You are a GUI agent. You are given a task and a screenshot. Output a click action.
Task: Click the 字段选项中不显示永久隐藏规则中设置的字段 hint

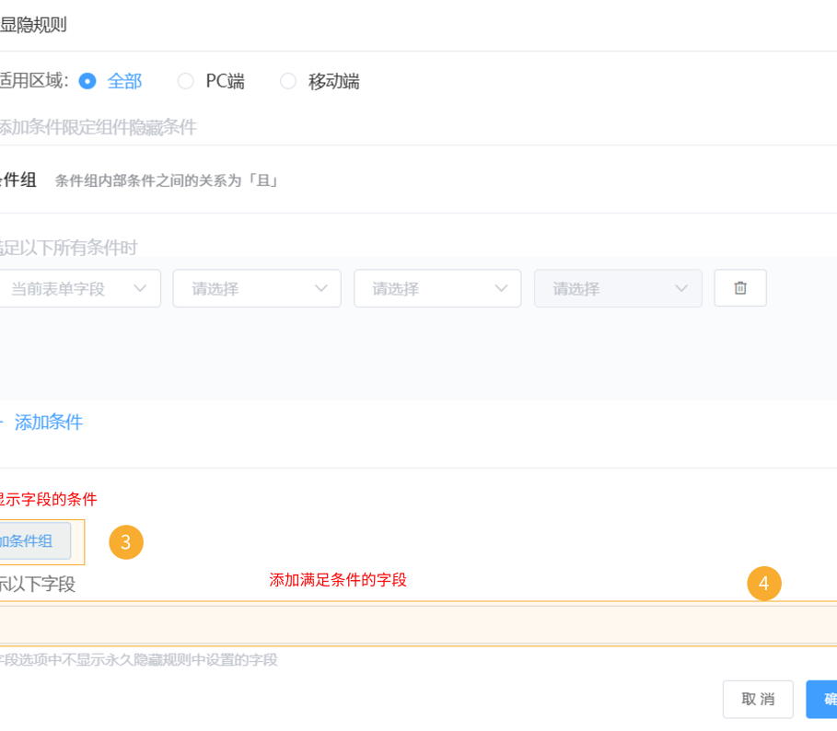click(x=138, y=660)
